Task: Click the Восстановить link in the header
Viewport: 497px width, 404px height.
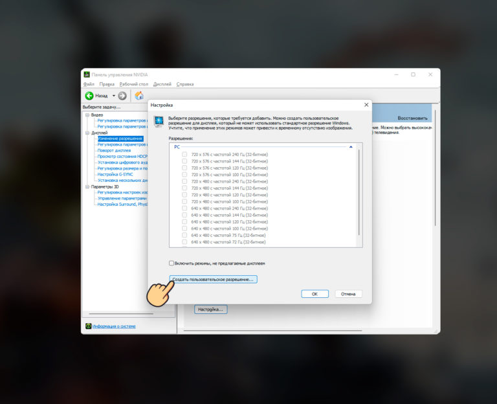Action: (x=412, y=118)
